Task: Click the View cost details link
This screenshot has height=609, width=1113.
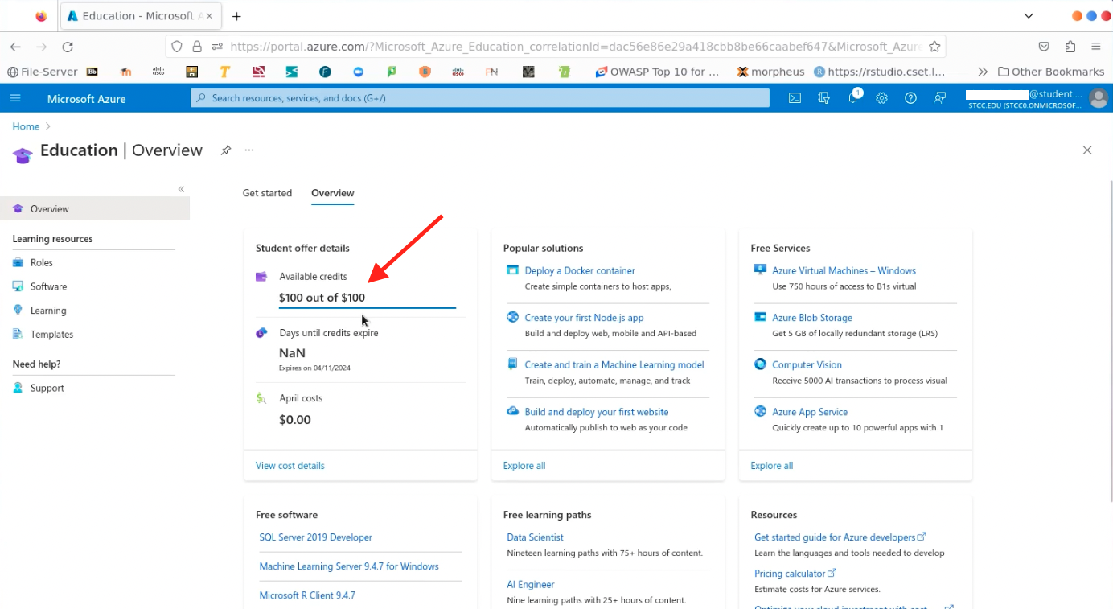Action: (290, 466)
